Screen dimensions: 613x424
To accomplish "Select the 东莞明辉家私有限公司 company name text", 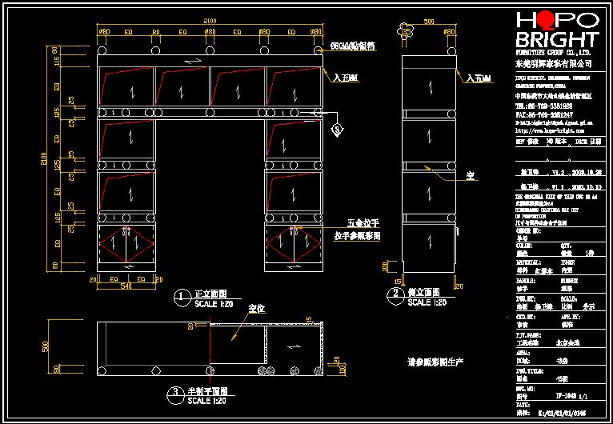I will click(554, 63).
